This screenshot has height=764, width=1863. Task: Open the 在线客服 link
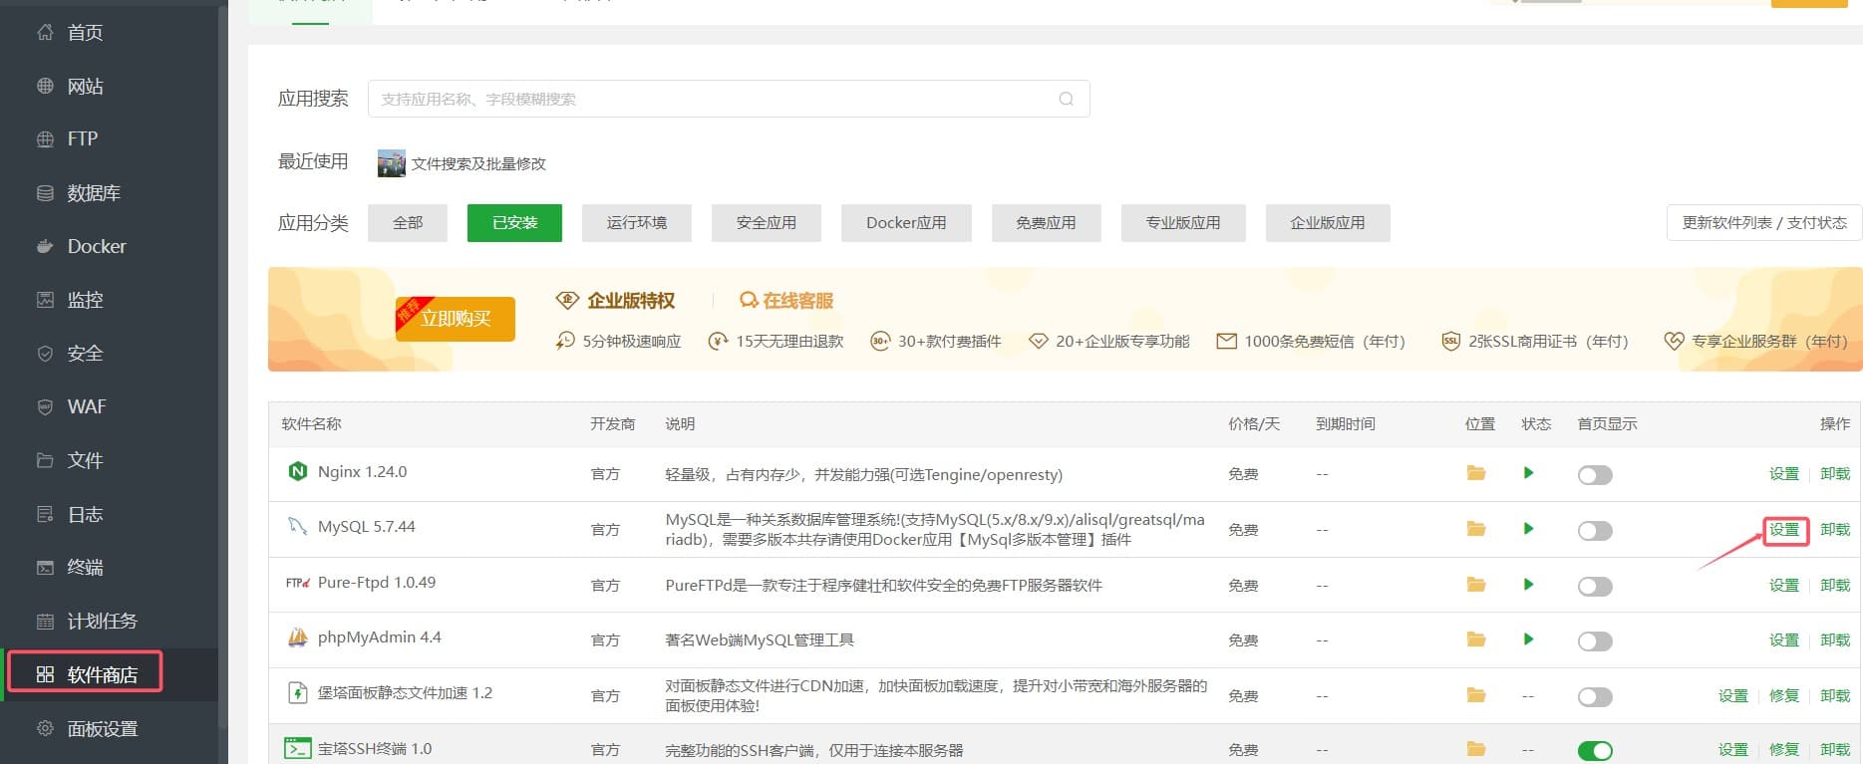[786, 301]
